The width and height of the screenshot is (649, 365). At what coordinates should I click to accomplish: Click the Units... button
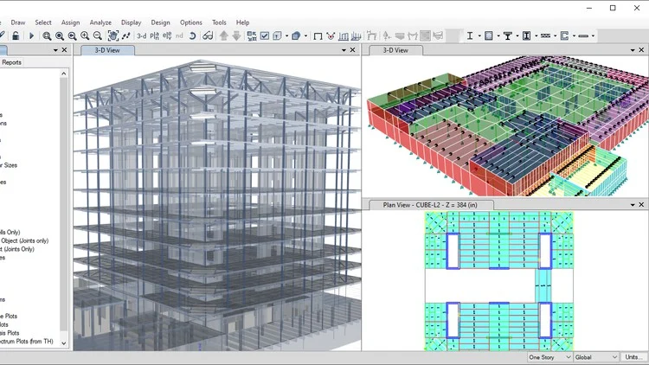click(634, 356)
